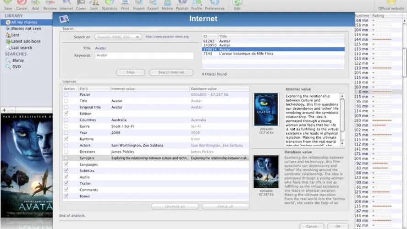
Task: Click the Uncheck all button
Action: (175, 207)
